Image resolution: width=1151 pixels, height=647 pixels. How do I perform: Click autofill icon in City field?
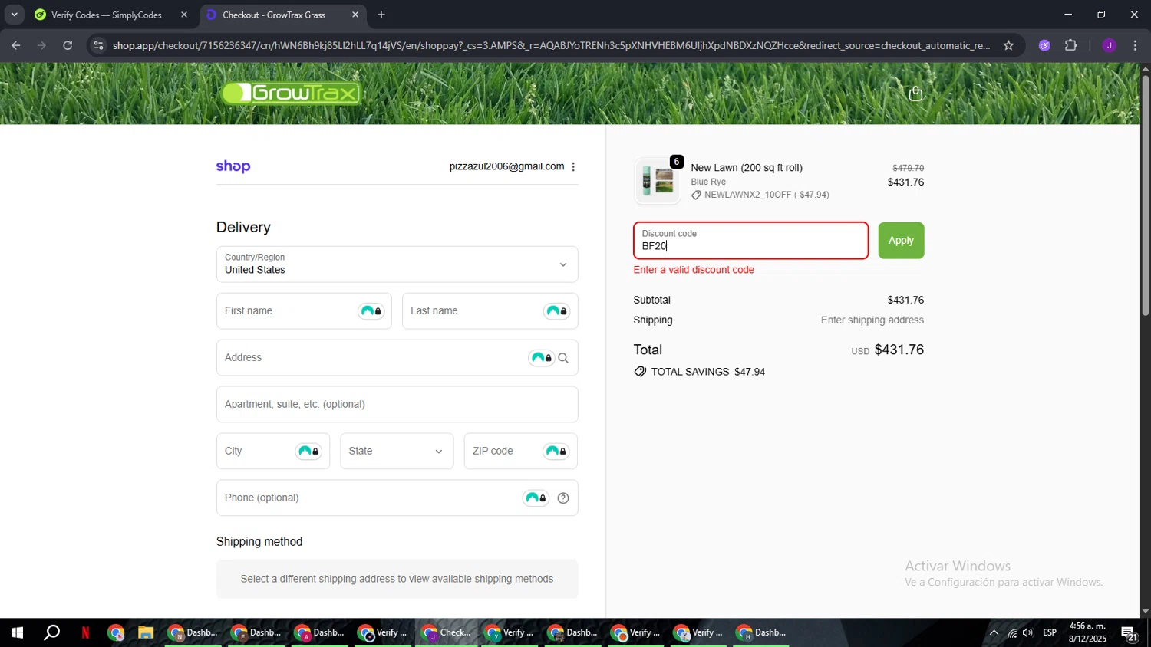click(308, 452)
